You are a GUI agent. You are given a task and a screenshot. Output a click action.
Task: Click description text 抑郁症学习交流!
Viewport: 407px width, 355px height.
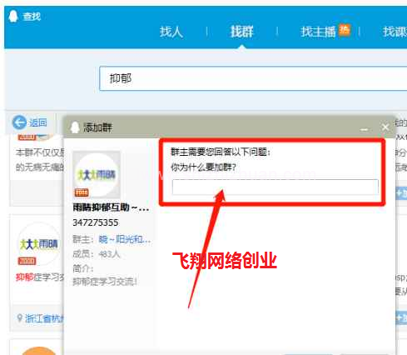[105, 282]
